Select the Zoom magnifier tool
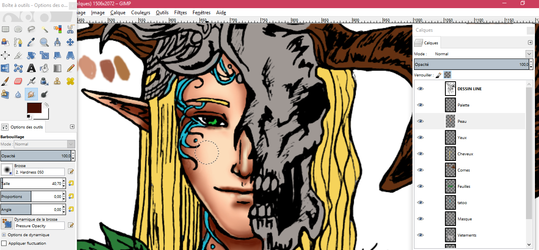Viewport: 539px width, 250px height. pos(44,42)
